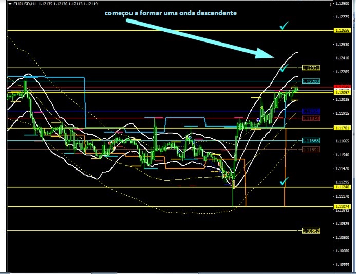Click the brown 1.11591 level label
Viewport: 356px width, 274px height.
[311, 150]
